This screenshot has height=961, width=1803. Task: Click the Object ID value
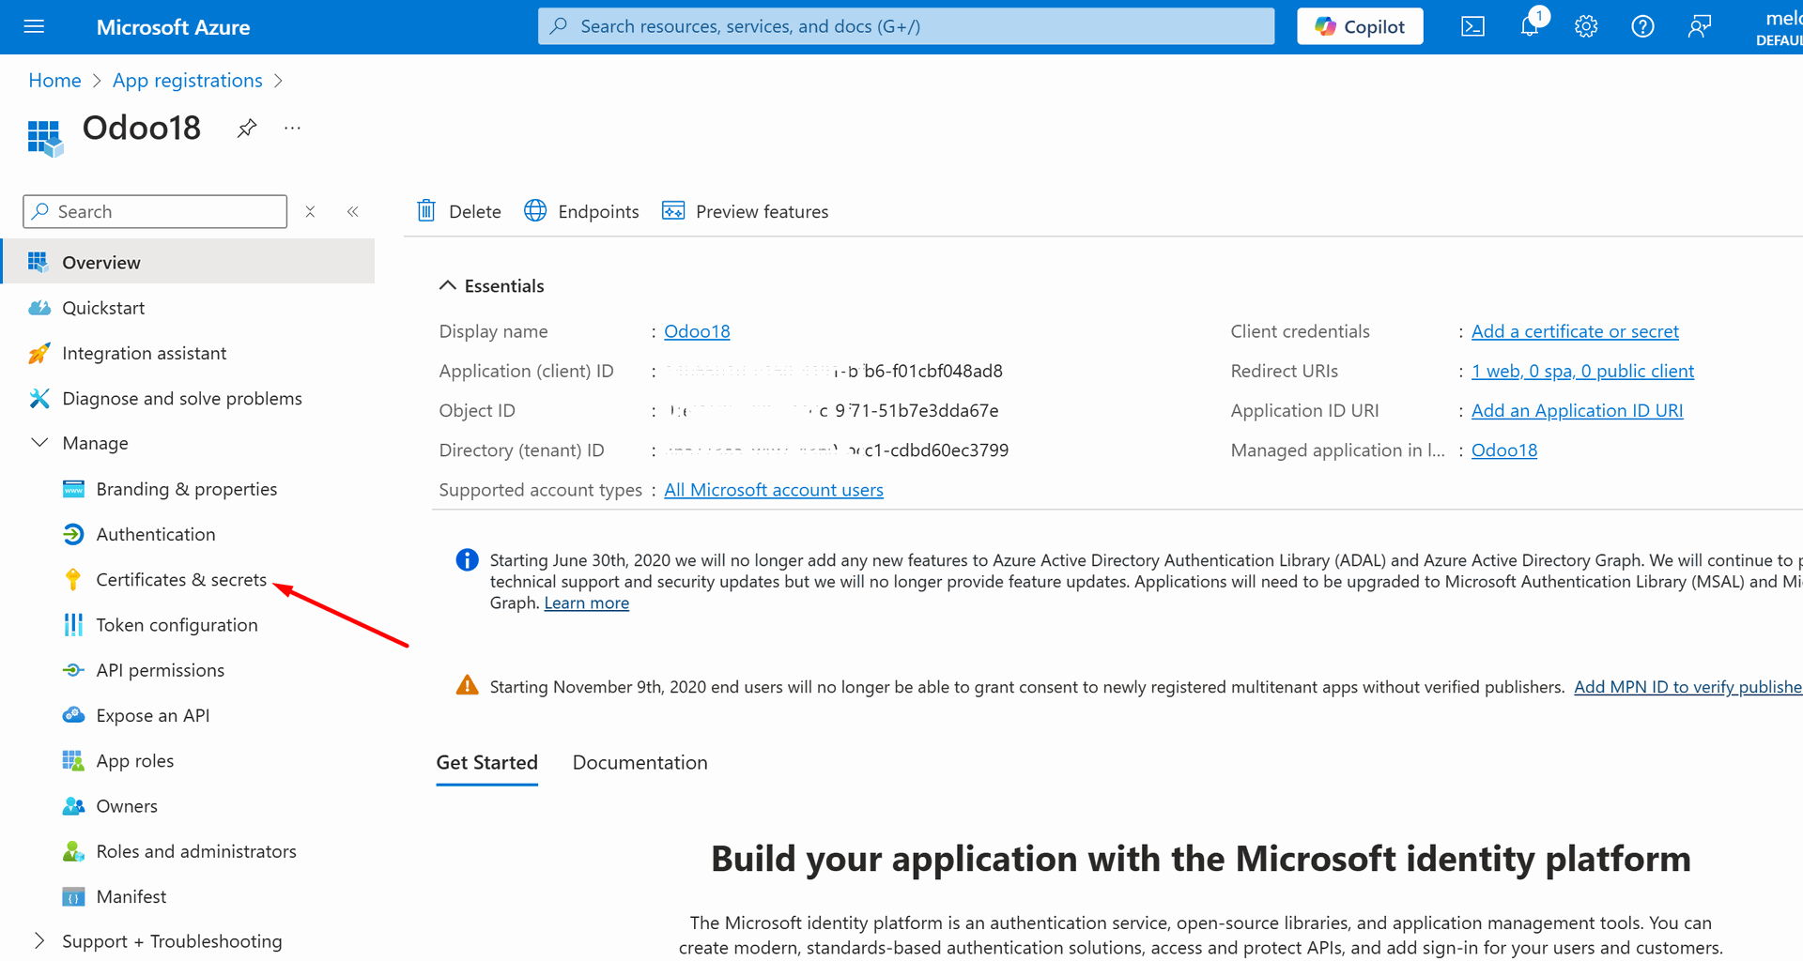pos(832,410)
